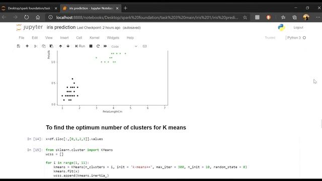This screenshot has width=322, height=181.
Task: Move selected cell up with the arrow
Action: coord(60,46)
